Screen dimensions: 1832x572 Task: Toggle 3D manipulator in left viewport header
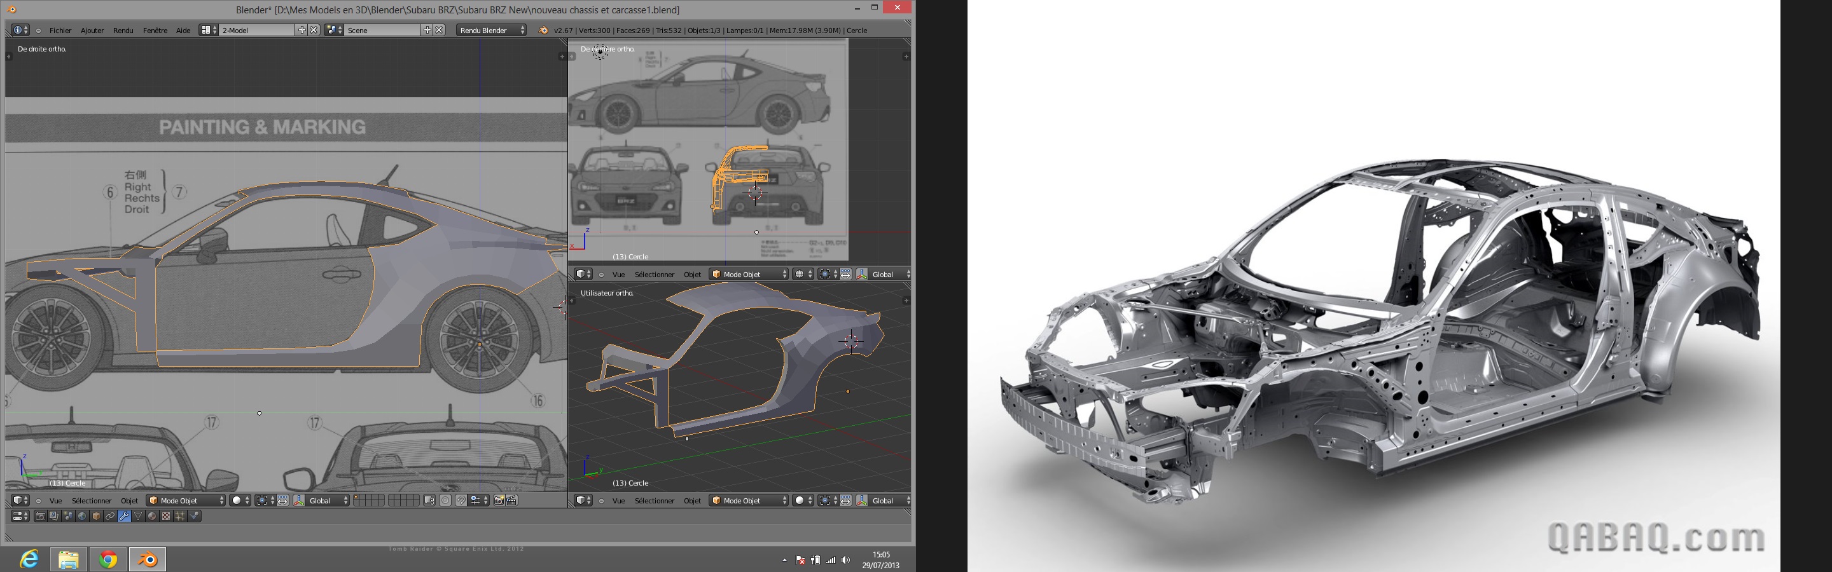[299, 501]
